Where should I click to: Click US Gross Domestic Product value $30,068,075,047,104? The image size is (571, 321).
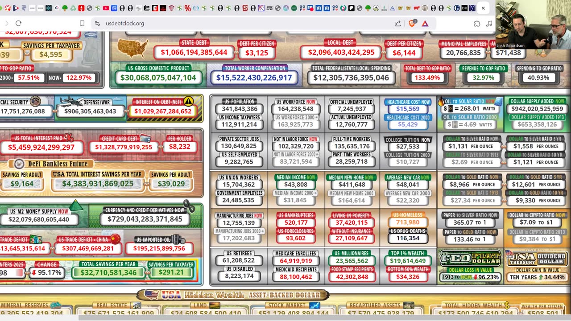[x=158, y=78]
